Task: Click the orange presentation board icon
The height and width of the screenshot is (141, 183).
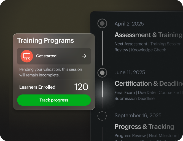Action: pyautogui.click(x=26, y=56)
